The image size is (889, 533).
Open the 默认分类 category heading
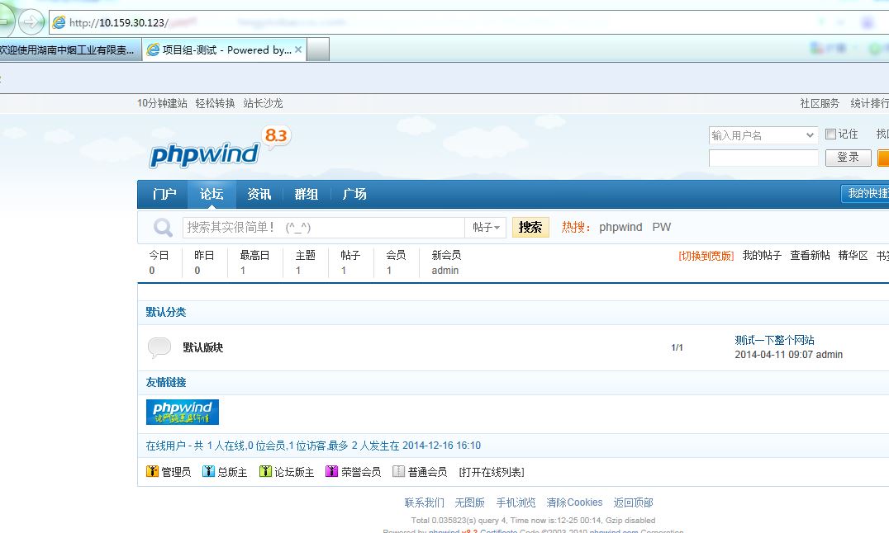click(x=165, y=312)
